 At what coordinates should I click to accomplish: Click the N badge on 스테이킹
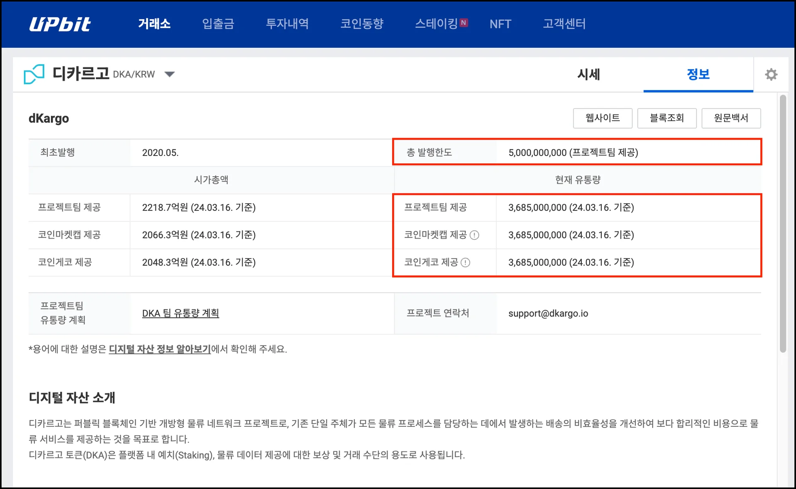click(x=464, y=23)
